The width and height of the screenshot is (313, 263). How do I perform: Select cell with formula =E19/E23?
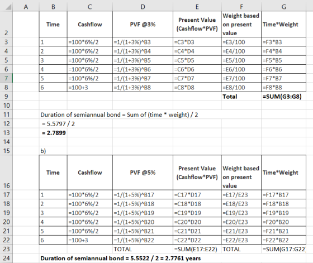tap(241, 213)
